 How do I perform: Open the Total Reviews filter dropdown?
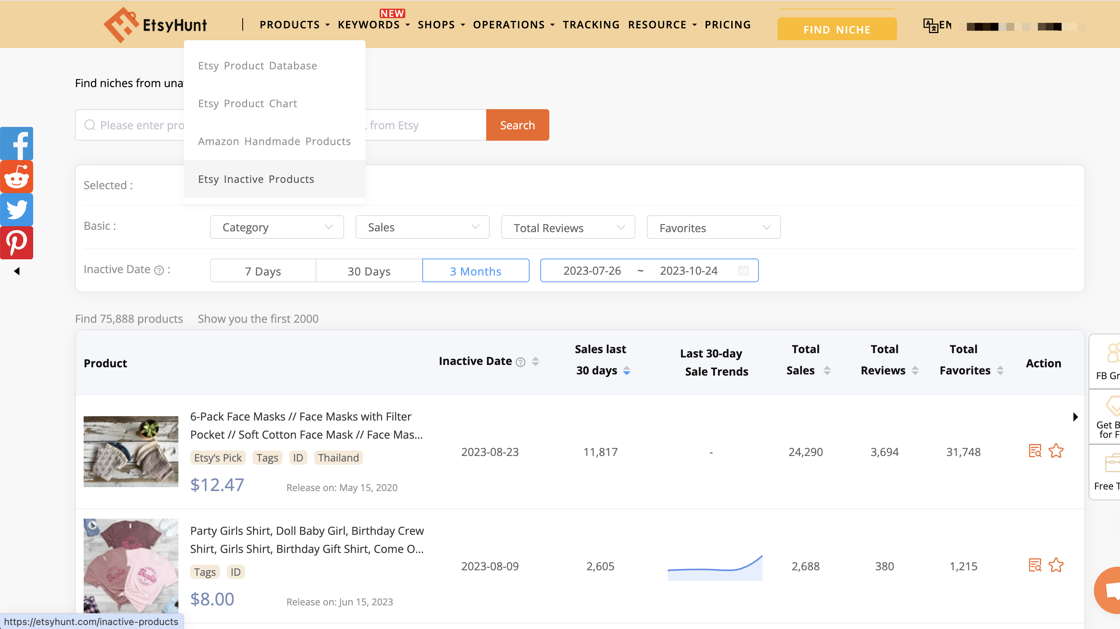[568, 227]
